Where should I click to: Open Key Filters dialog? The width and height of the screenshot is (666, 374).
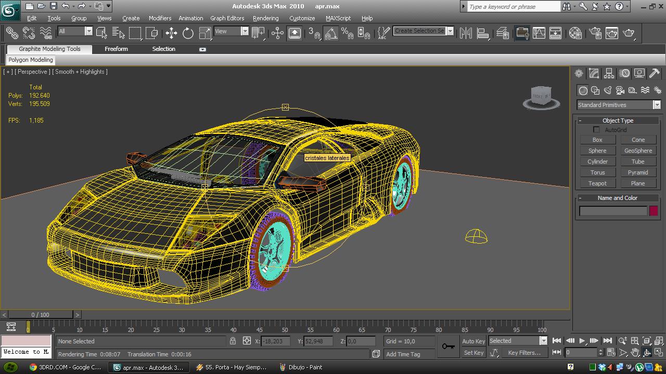(524, 353)
